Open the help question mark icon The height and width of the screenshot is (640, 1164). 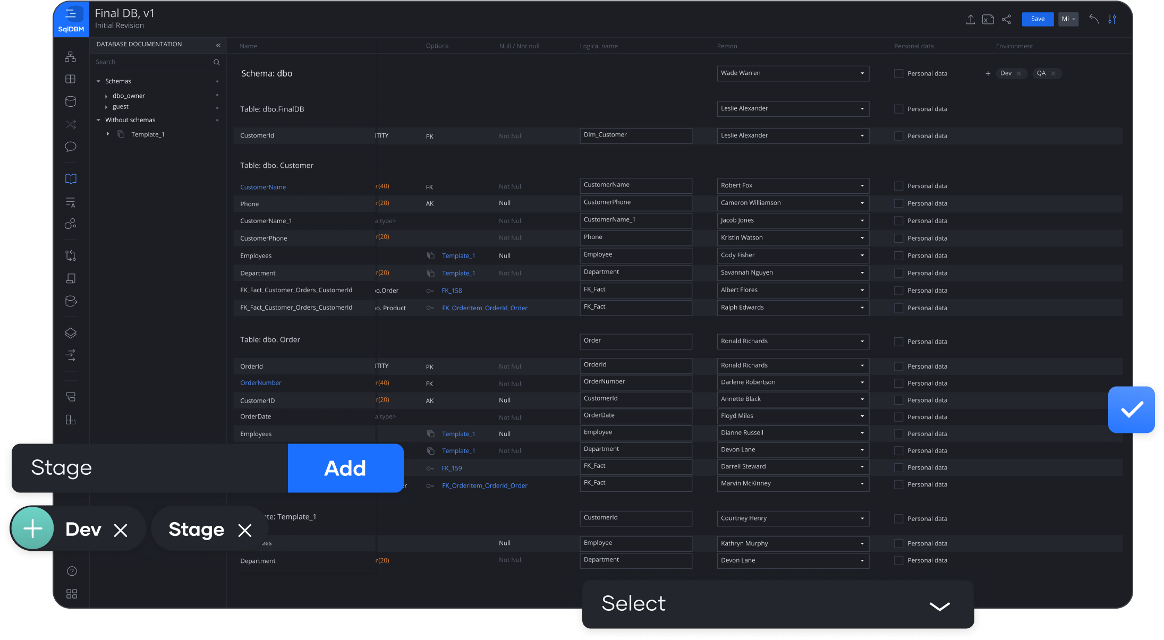pyautogui.click(x=72, y=571)
